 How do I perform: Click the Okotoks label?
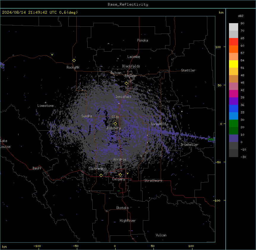click(x=122, y=208)
